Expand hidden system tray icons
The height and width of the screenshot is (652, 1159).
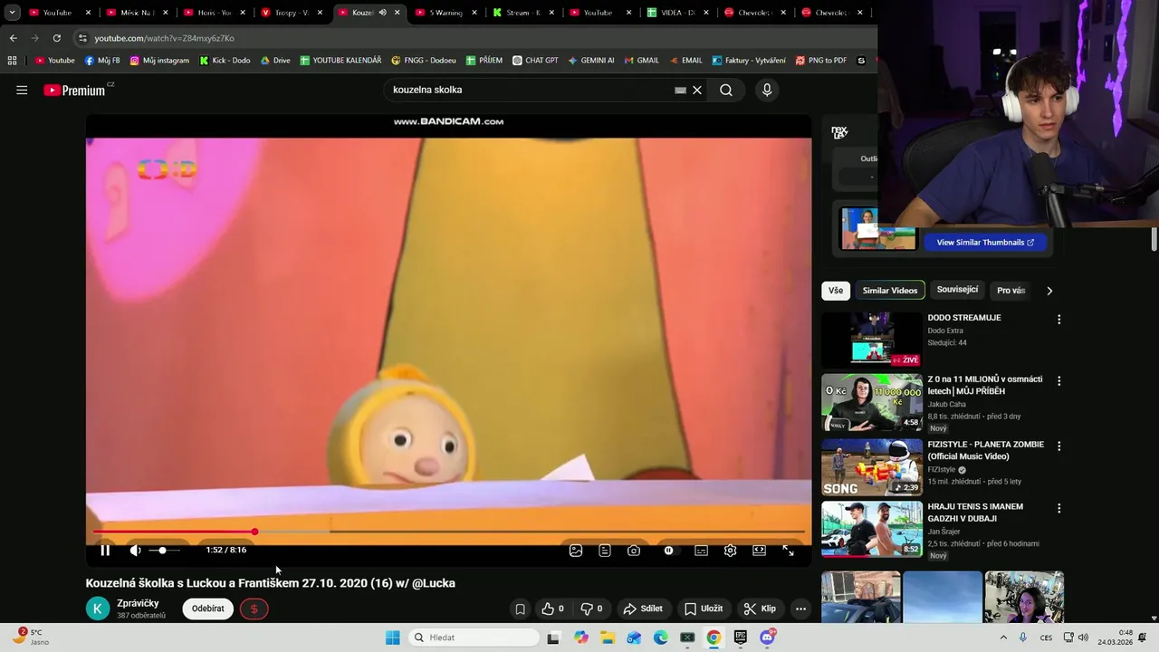1001,638
